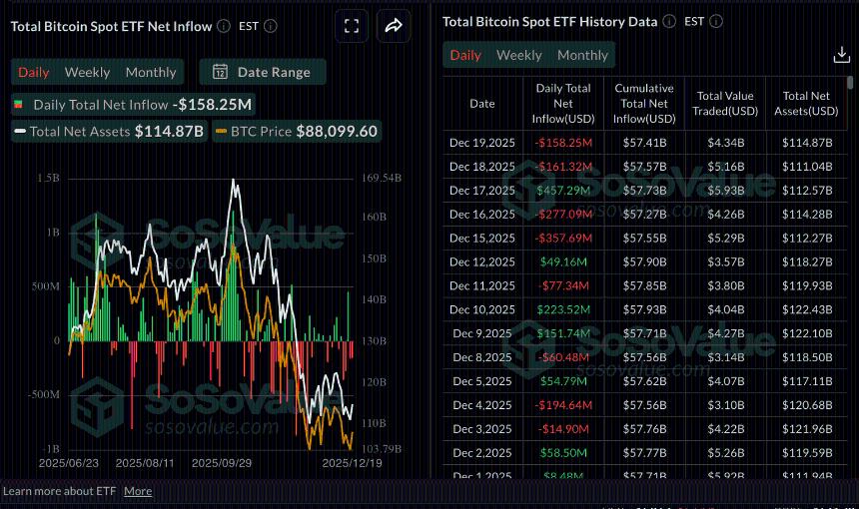
Task: Follow the More link about ETF
Action: [x=138, y=491]
